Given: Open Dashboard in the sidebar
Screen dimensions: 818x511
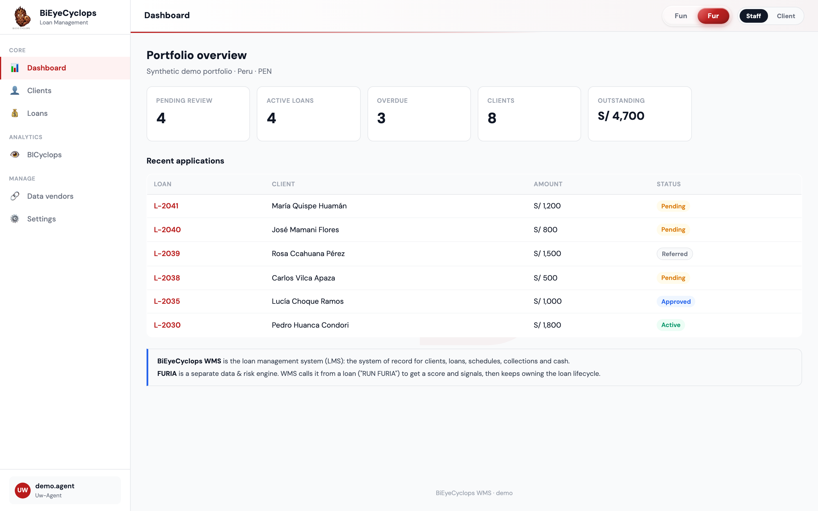Looking at the screenshot, I should pyautogui.click(x=65, y=68).
